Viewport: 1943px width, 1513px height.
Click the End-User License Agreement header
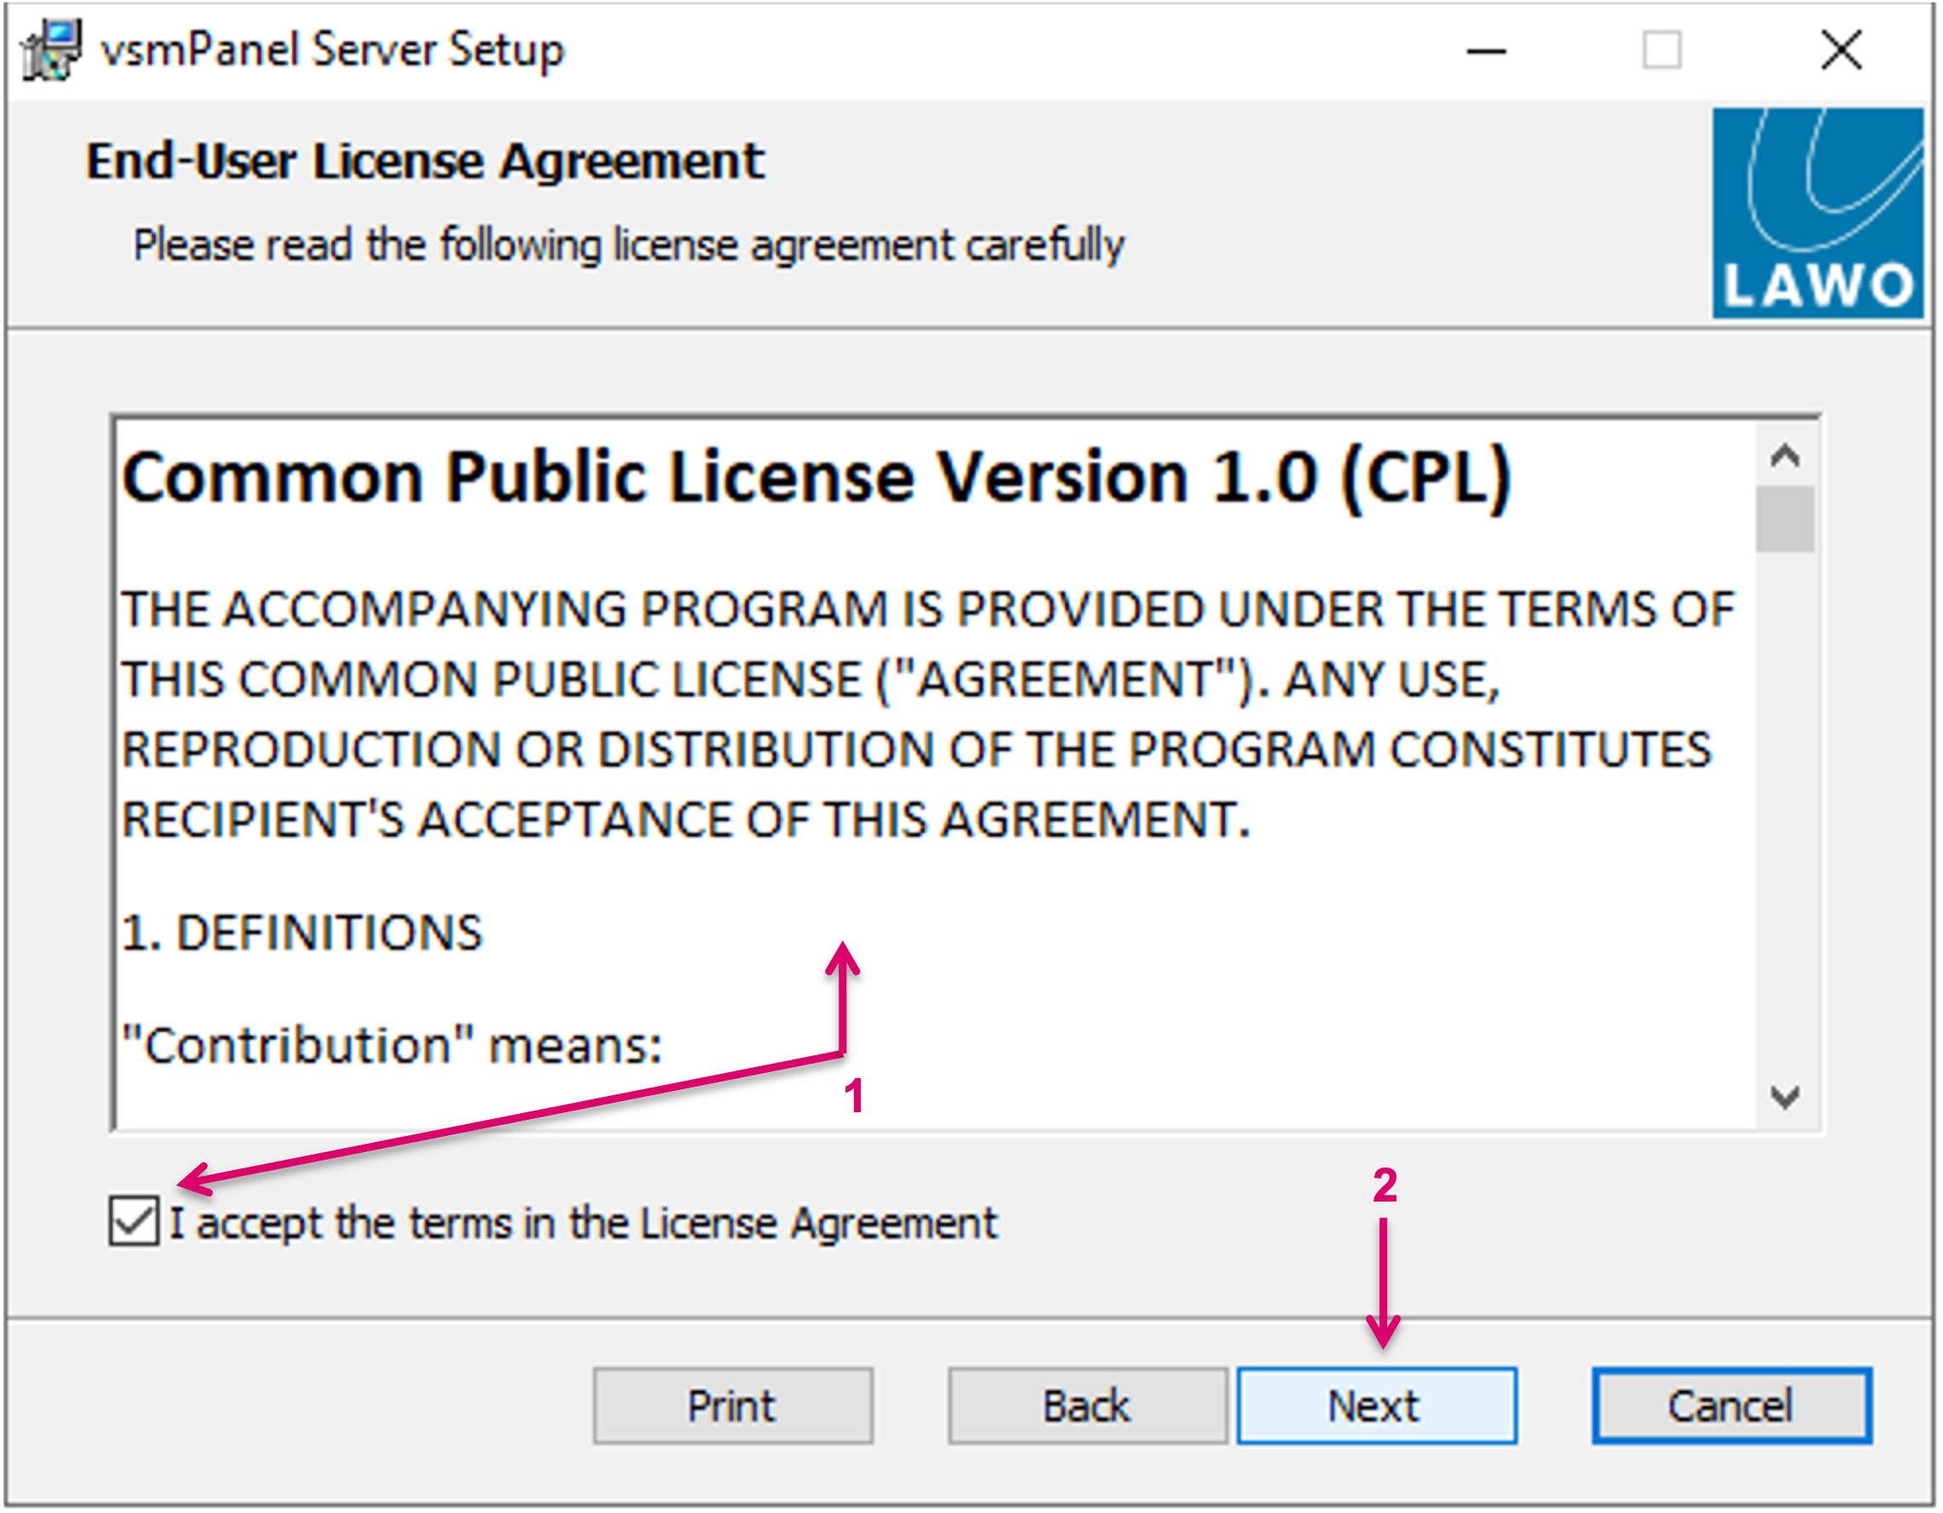click(x=424, y=162)
